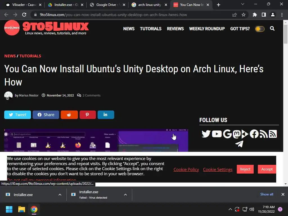The width and height of the screenshot is (288, 216).
Task: Click the browser forward arrow
Action: point(15,15)
